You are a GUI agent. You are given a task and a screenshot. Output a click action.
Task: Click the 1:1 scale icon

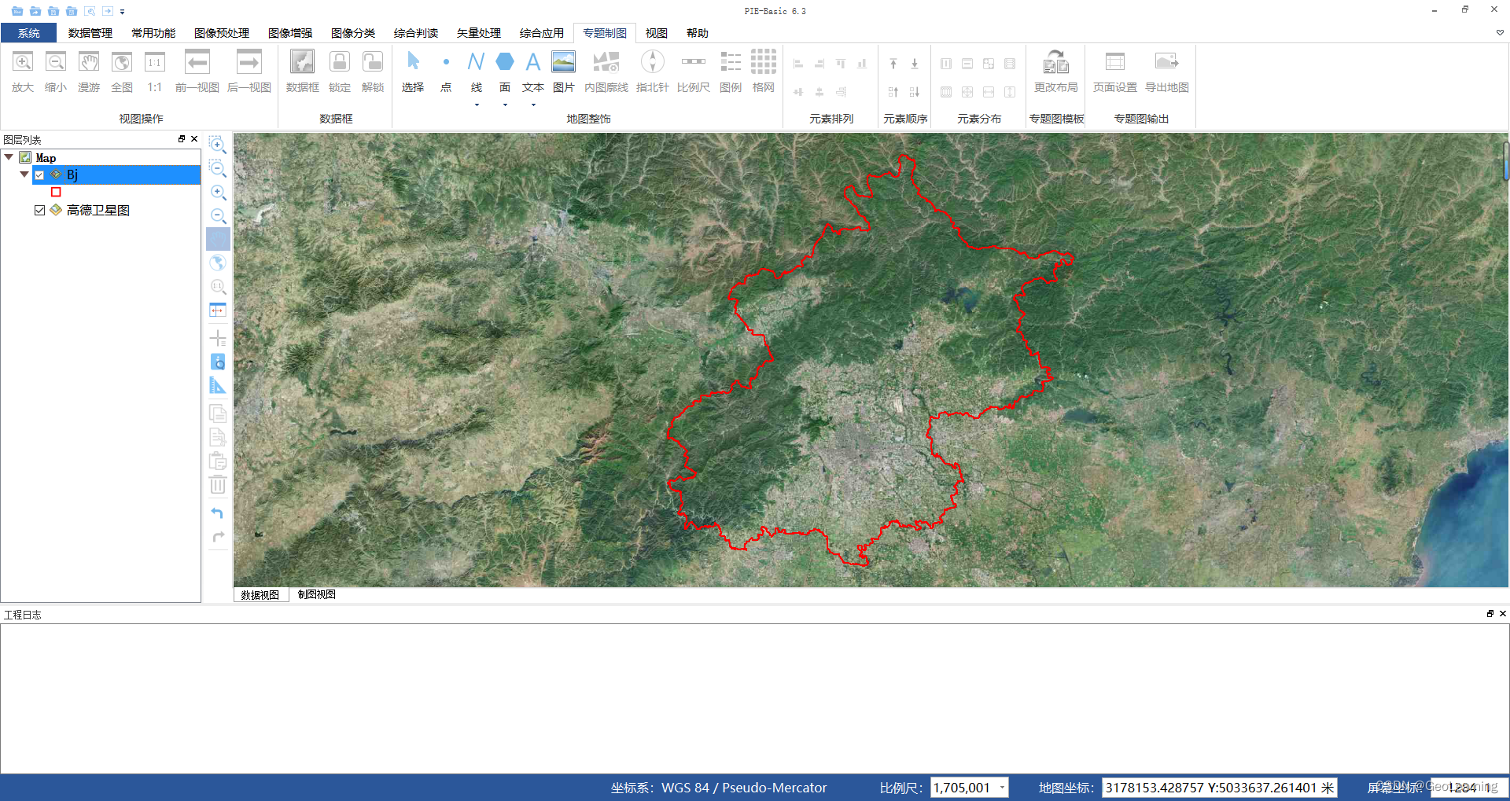pyautogui.click(x=155, y=72)
